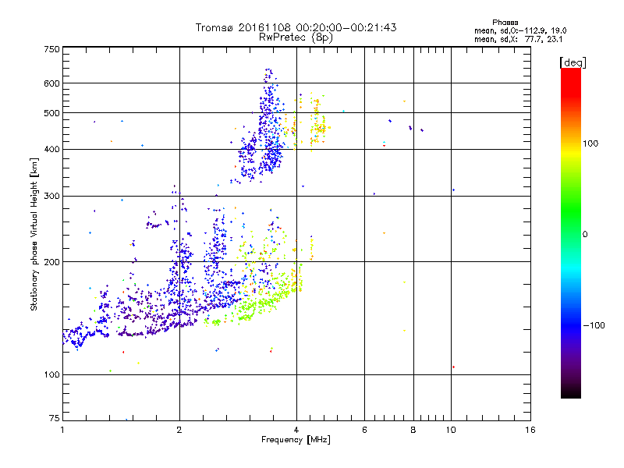Click the yellow-orange echo cluster near 4.5 MHz, 450 km
624x468 pixels.
coord(318,123)
